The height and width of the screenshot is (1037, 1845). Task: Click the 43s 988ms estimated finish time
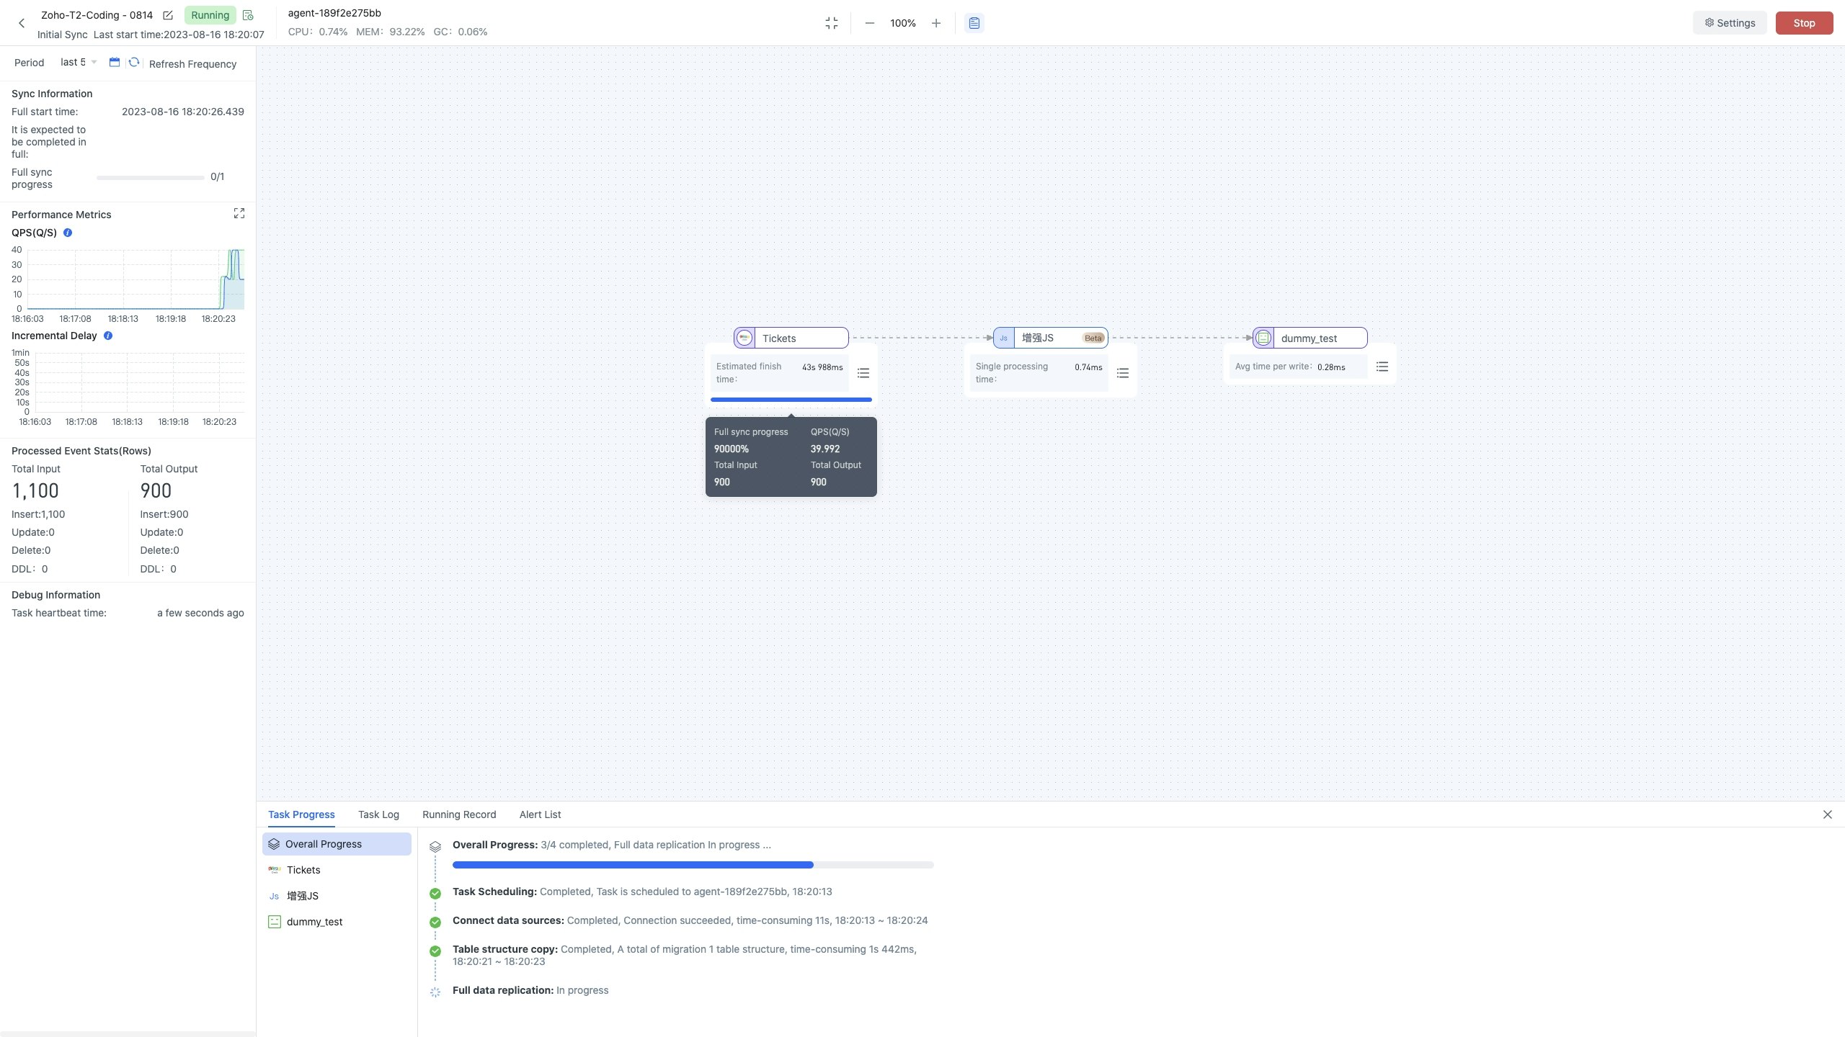pyautogui.click(x=822, y=367)
